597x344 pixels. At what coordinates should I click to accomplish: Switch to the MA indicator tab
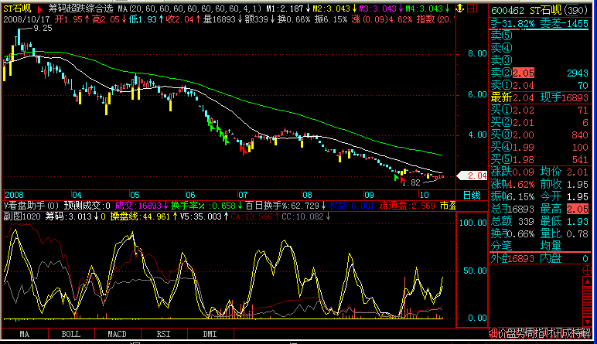(25, 334)
